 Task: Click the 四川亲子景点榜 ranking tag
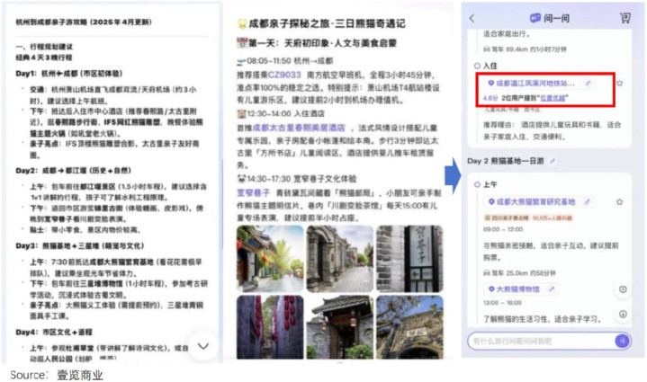508,218
